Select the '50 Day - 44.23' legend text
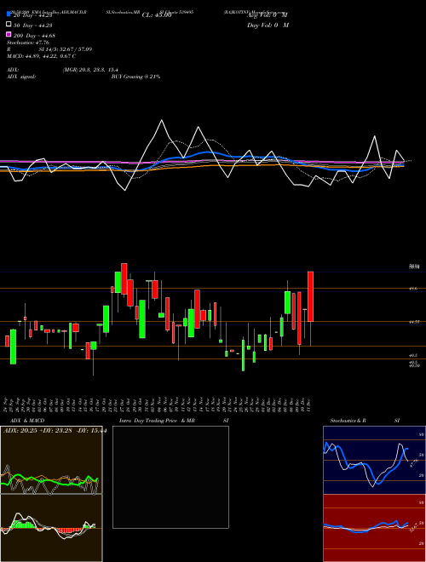Viewport: 426px width, 562px height. click(33, 25)
